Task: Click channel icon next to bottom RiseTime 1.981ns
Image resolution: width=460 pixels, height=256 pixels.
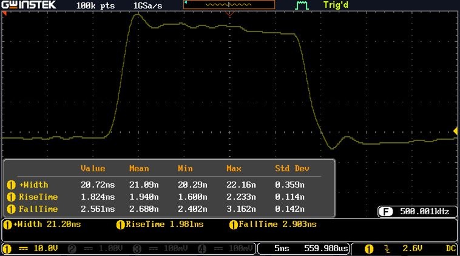Action: [x=120, y=225]
